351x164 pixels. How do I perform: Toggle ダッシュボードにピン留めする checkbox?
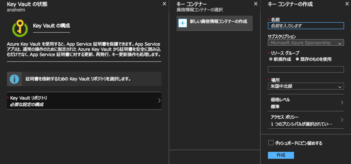271,143
